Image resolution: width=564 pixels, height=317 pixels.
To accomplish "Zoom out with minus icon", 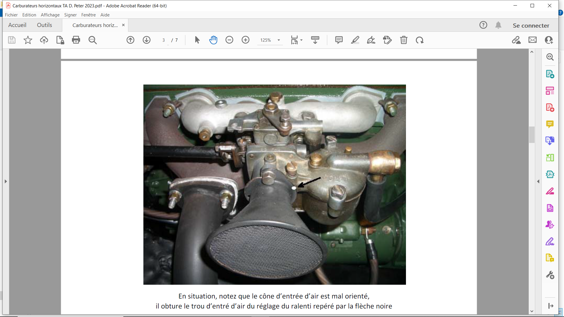I will (229, 40).
